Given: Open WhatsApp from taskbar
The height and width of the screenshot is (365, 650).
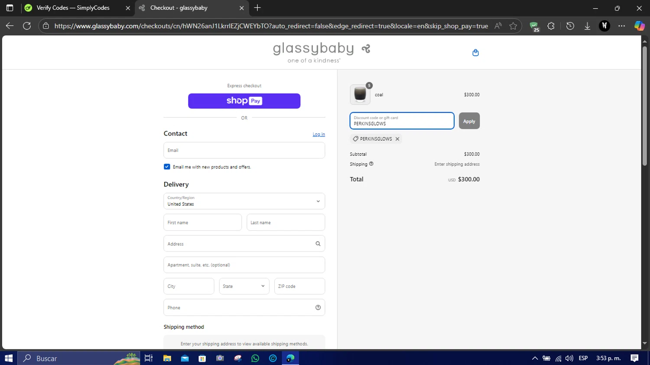Looking at the screenshot, I should (255, 358).
